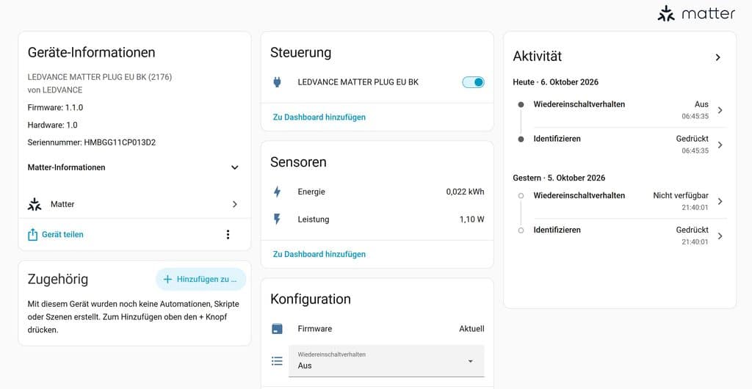Click the Wiedereinschaltverhalten list icon
Viewport: 752px width, 389px height.
(277, 360)
